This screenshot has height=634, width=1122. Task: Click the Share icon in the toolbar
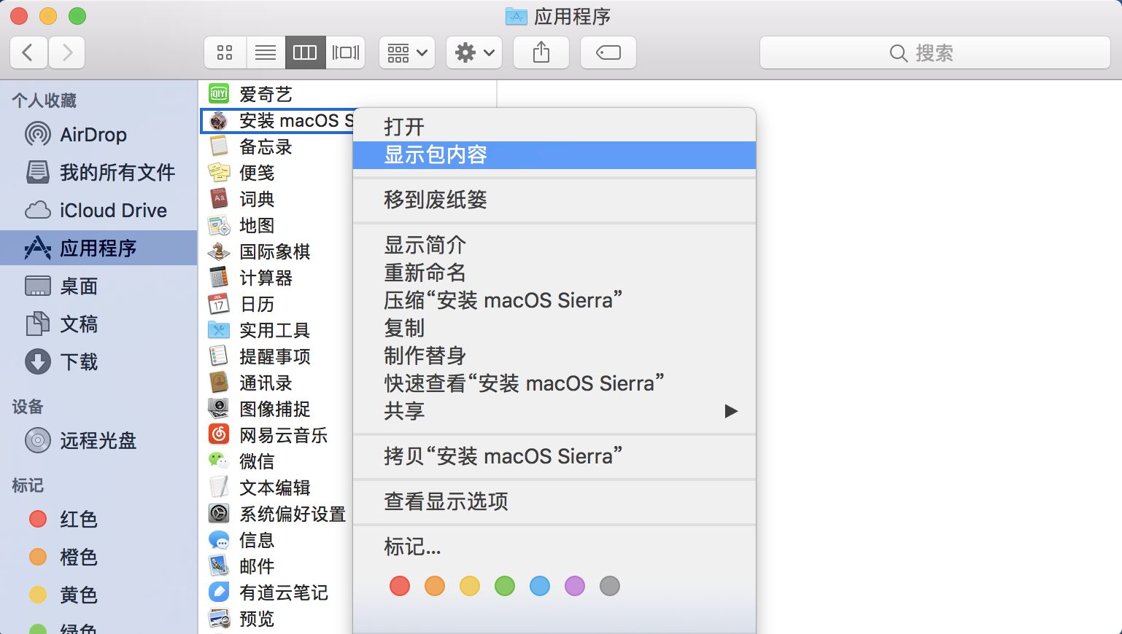[541, 52]
